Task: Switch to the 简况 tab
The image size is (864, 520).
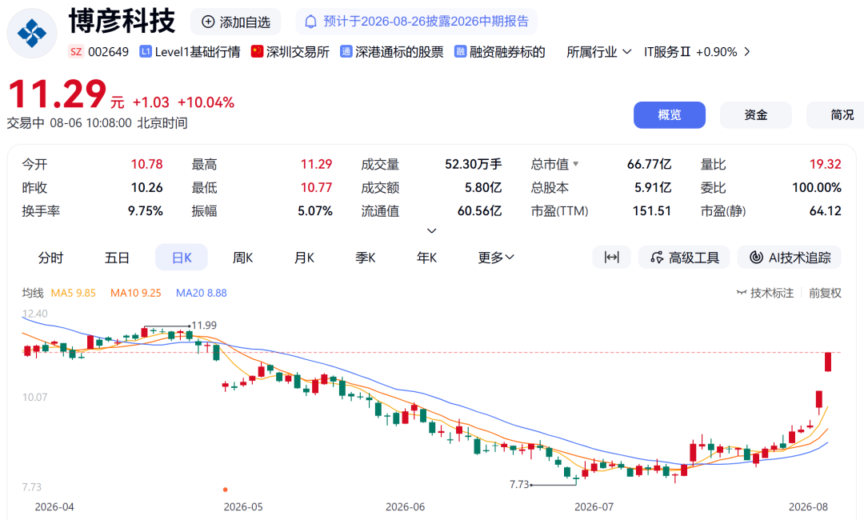Action: pyautogui.click(x=837, y=115)
